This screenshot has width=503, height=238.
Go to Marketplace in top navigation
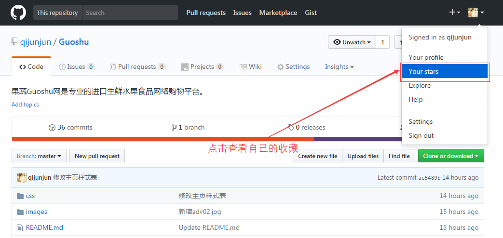(x=278, y=13)
